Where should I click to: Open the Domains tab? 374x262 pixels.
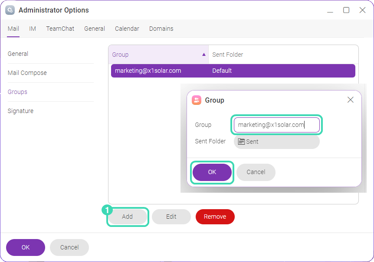pos(161,29)
